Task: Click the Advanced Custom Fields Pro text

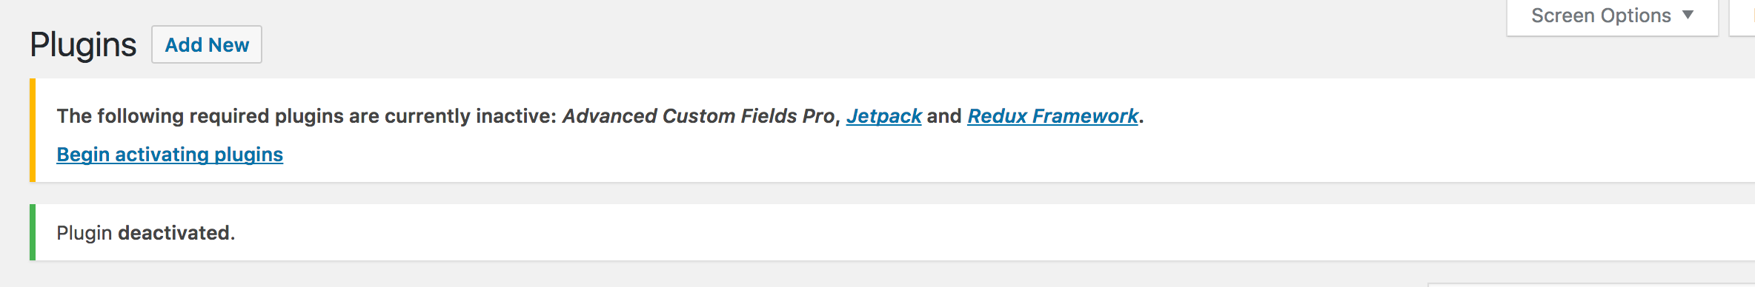Action: click(698, 116)
